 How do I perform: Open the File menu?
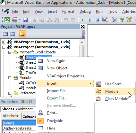pyautogui.click(x=15, y=12)
